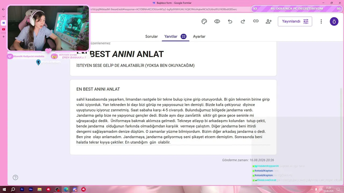The image size is (344, 193).
Task: Open Discord from the taskbar
Action: (x=75, y=190)
